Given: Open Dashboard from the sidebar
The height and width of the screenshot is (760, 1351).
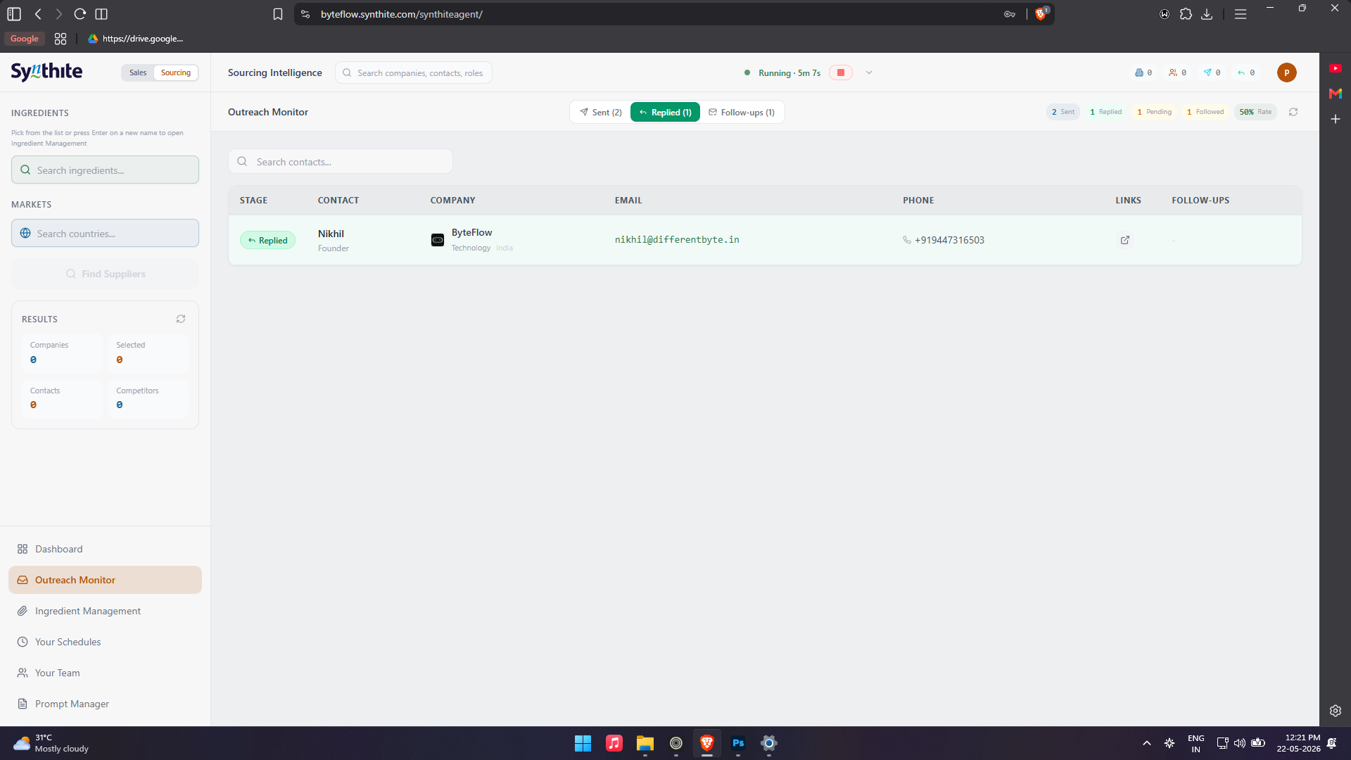Looking at the screenshot, I should coord(105,549).
